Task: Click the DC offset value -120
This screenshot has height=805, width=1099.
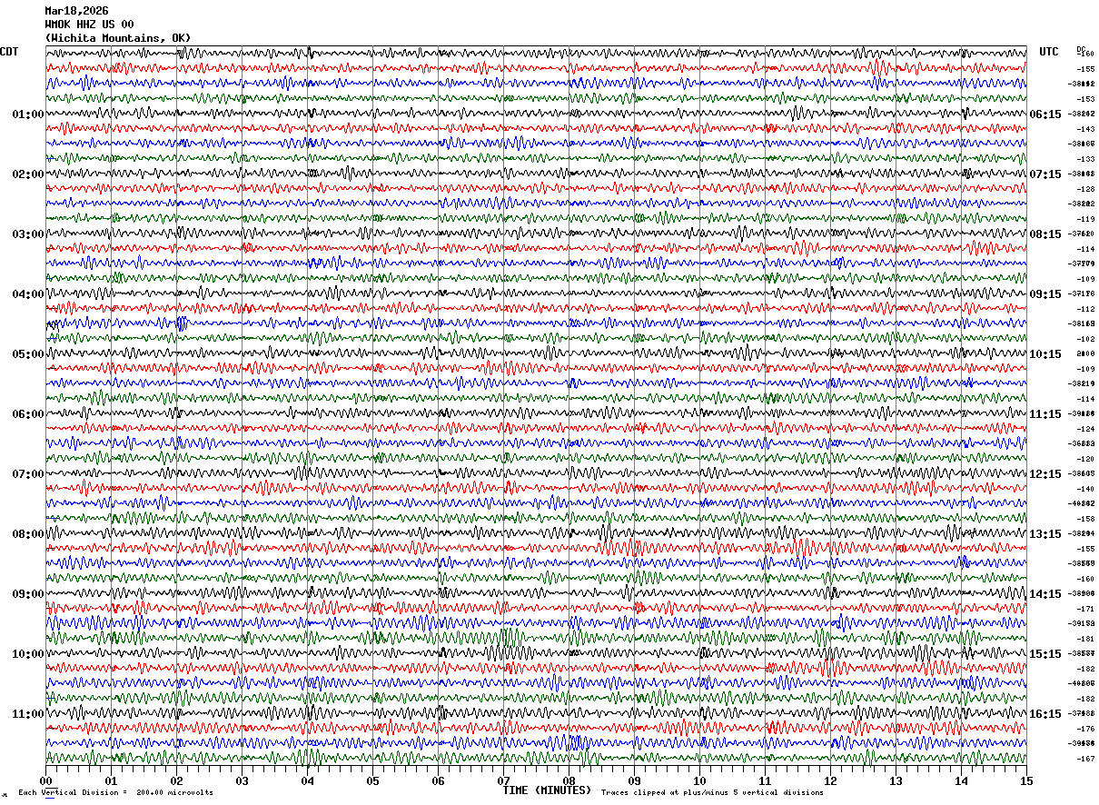Action: (x=1085, y=459)
